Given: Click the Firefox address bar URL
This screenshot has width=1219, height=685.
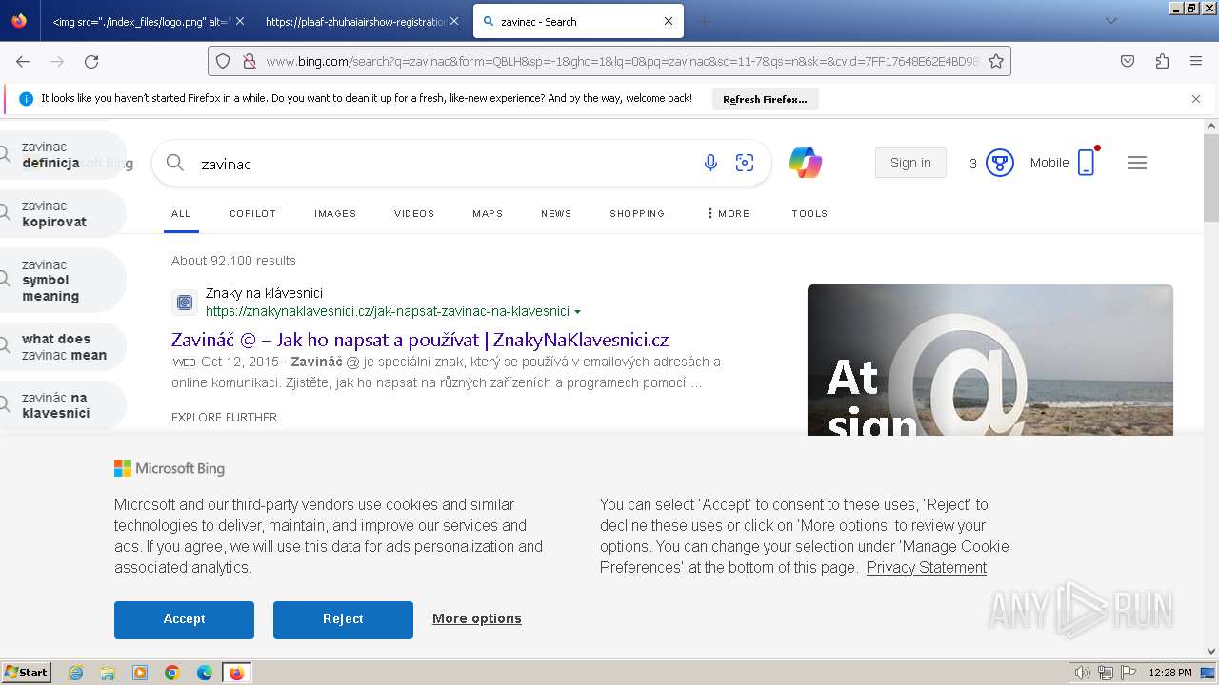Looking at the screenshot, I should point(621,61).
